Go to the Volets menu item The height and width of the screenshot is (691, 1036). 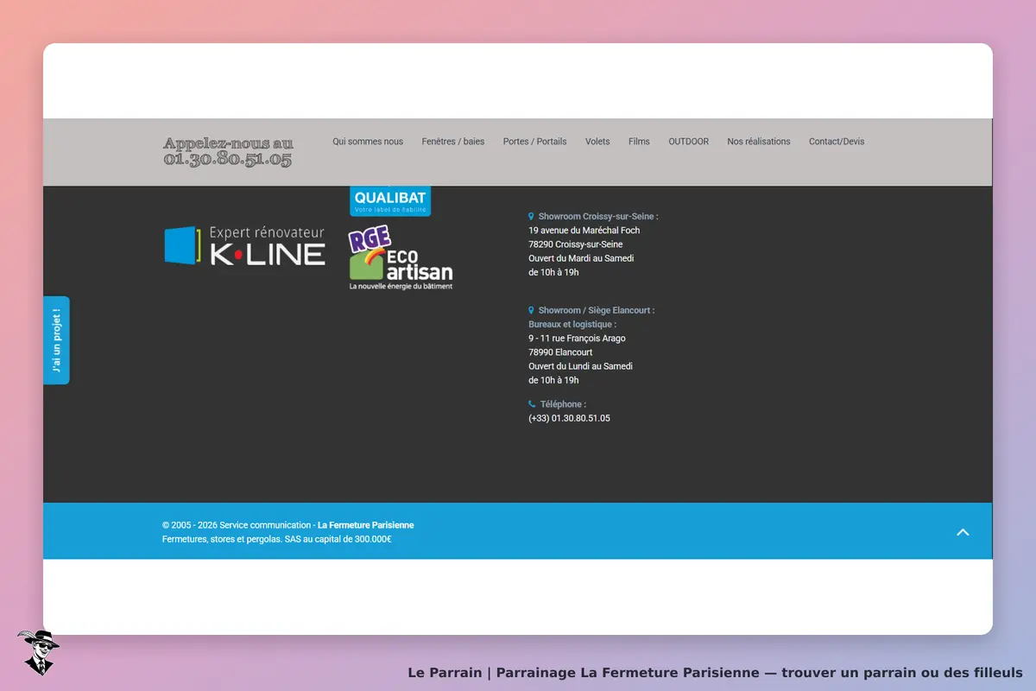597,142
